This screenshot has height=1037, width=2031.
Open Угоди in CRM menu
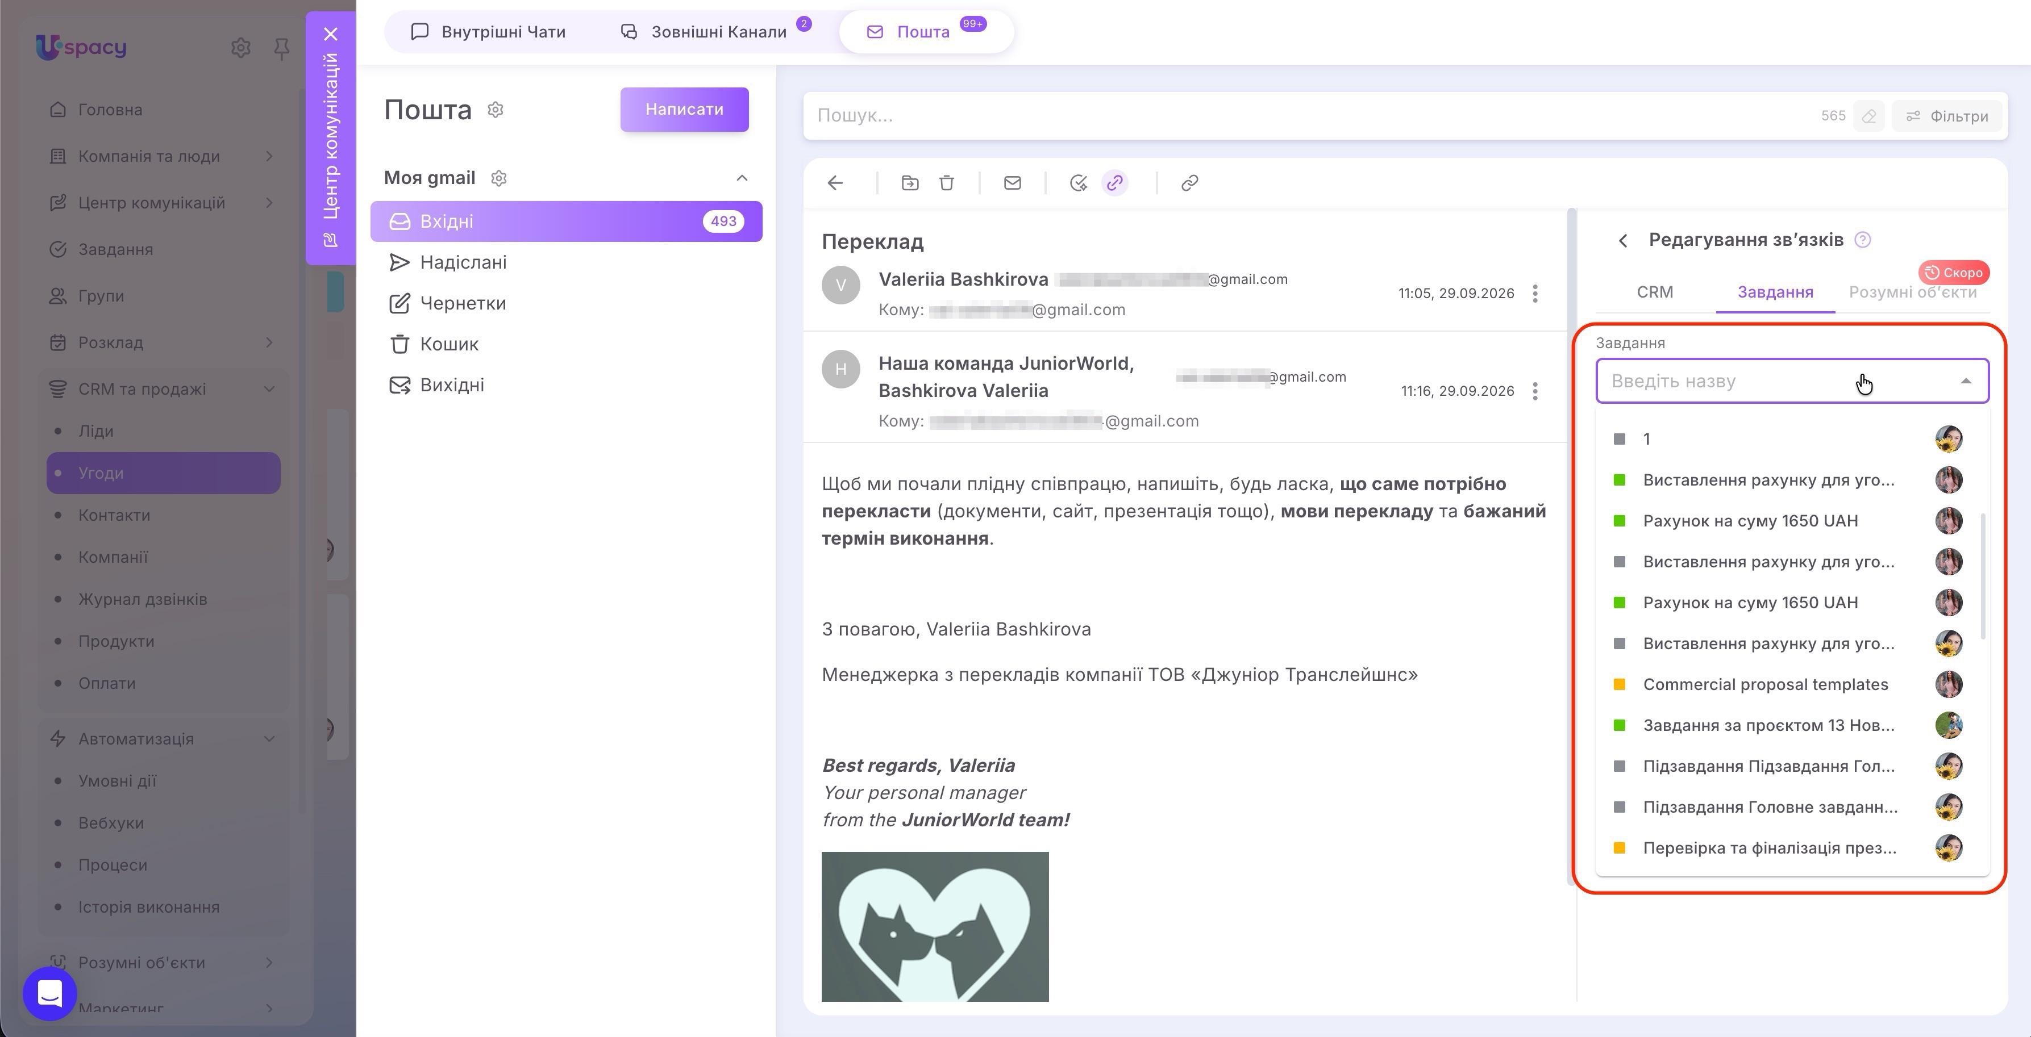163,473
